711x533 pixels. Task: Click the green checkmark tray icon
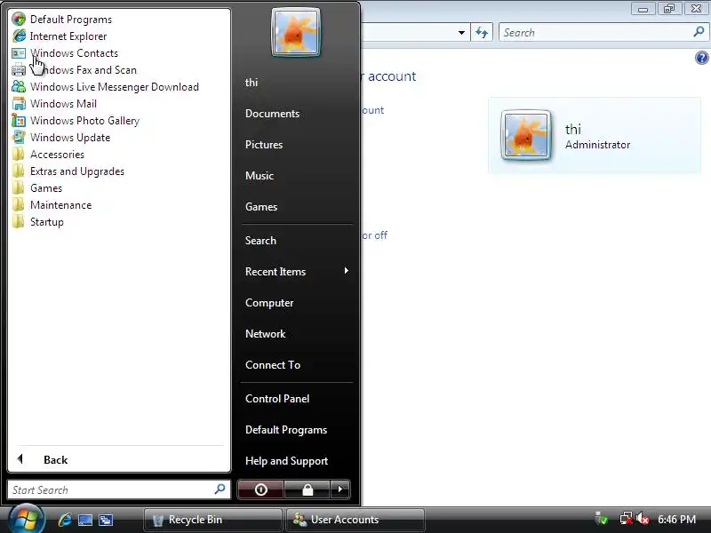coord(602,519)
